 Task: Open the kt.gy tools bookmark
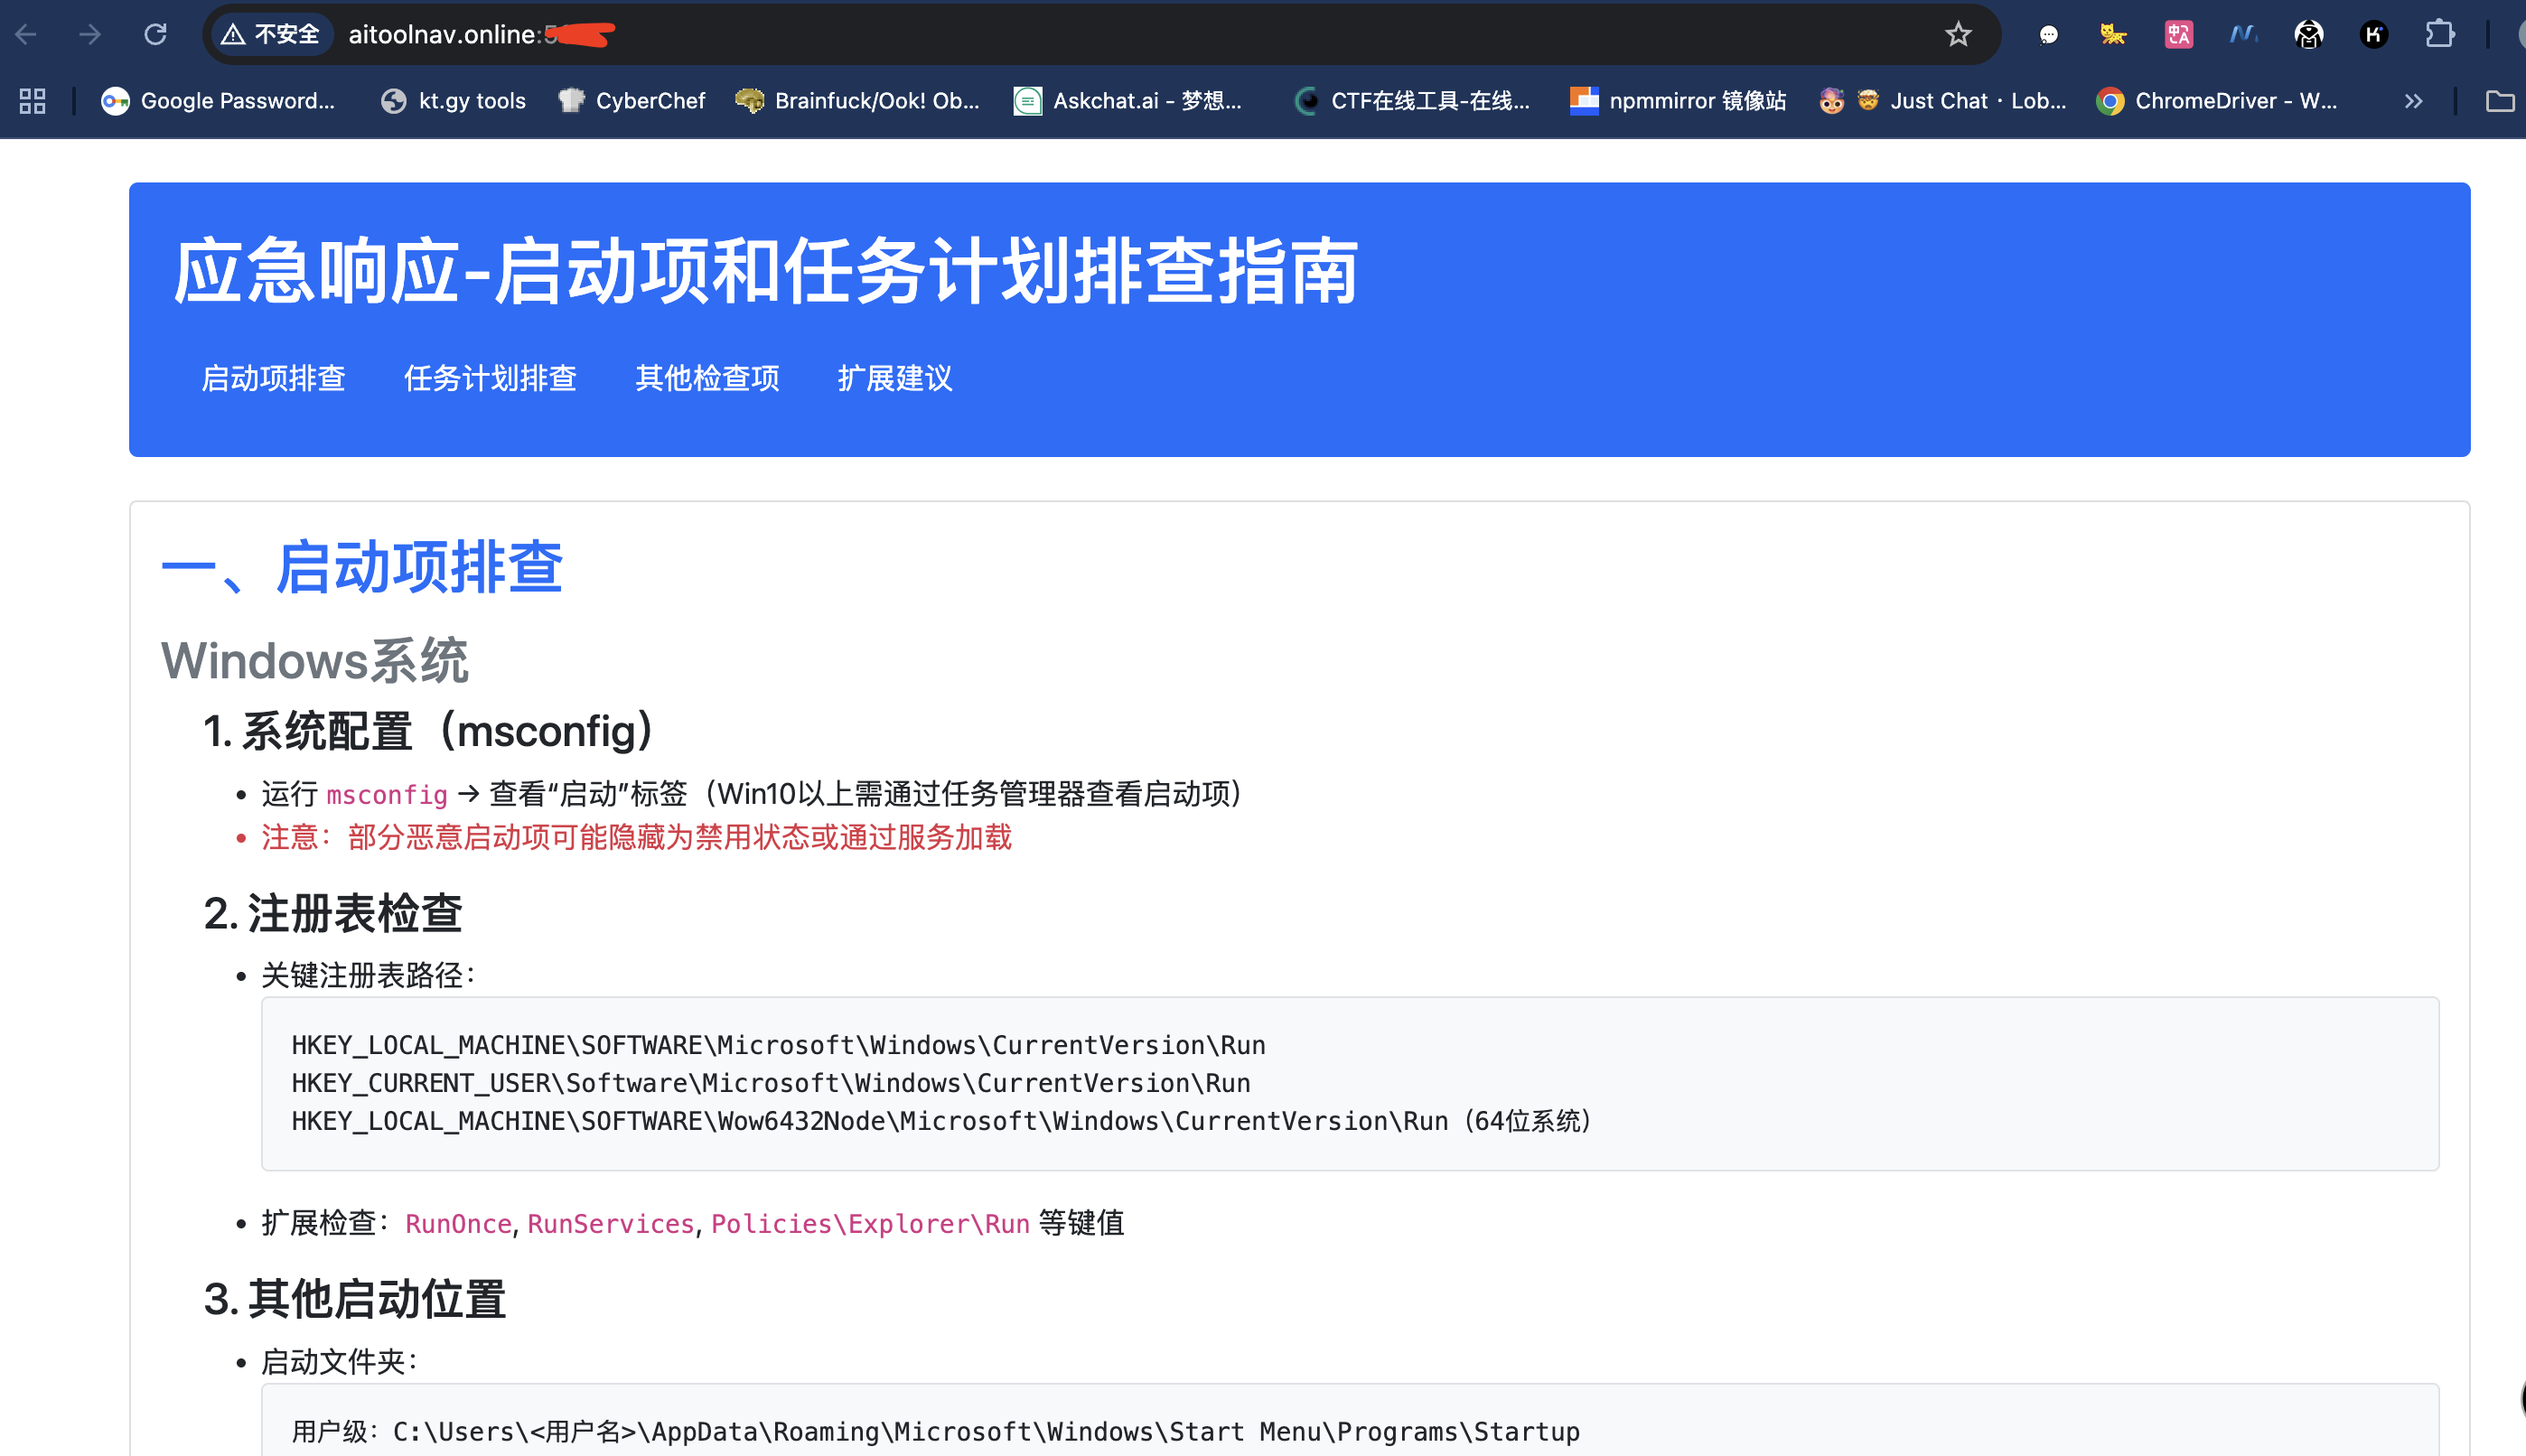[454, 101]
